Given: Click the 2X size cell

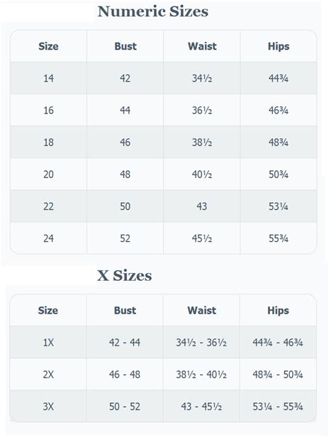Looking at the screenshot, I should coord(48,375).
